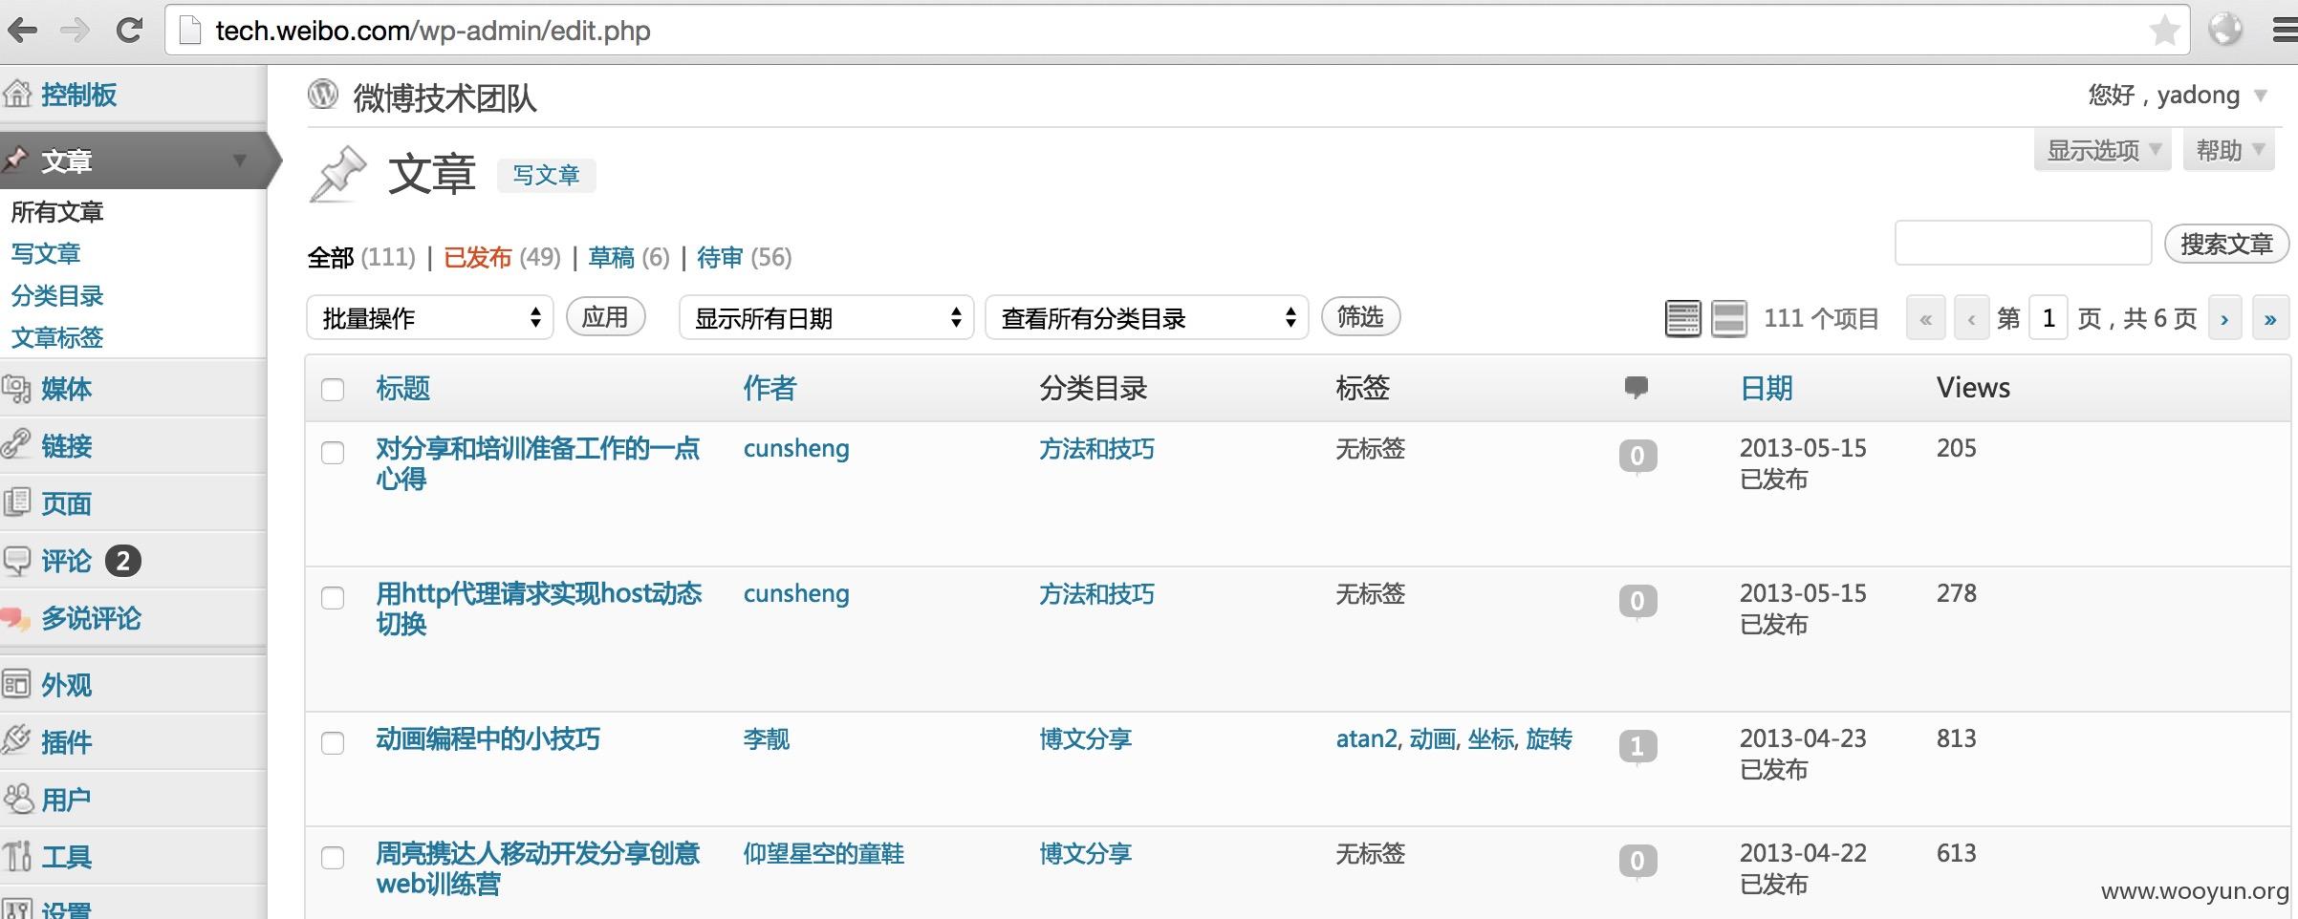Click the 筛选 filter button

point(1360,316)
